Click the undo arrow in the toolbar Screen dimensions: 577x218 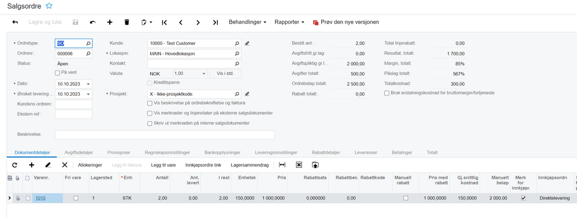(x=93, y=22)
